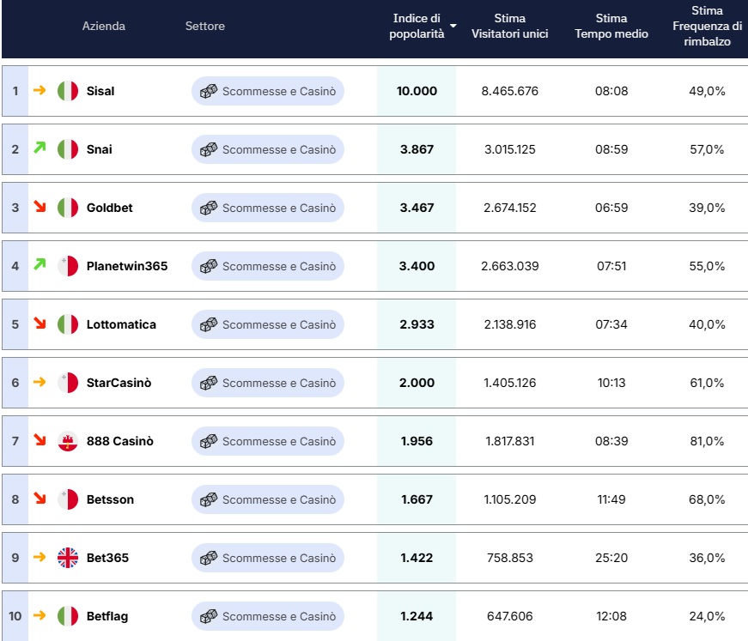Click the red downward trend arrow for Lottomatica
Viewport: 748px width, 641px height.
click(40, 324)
